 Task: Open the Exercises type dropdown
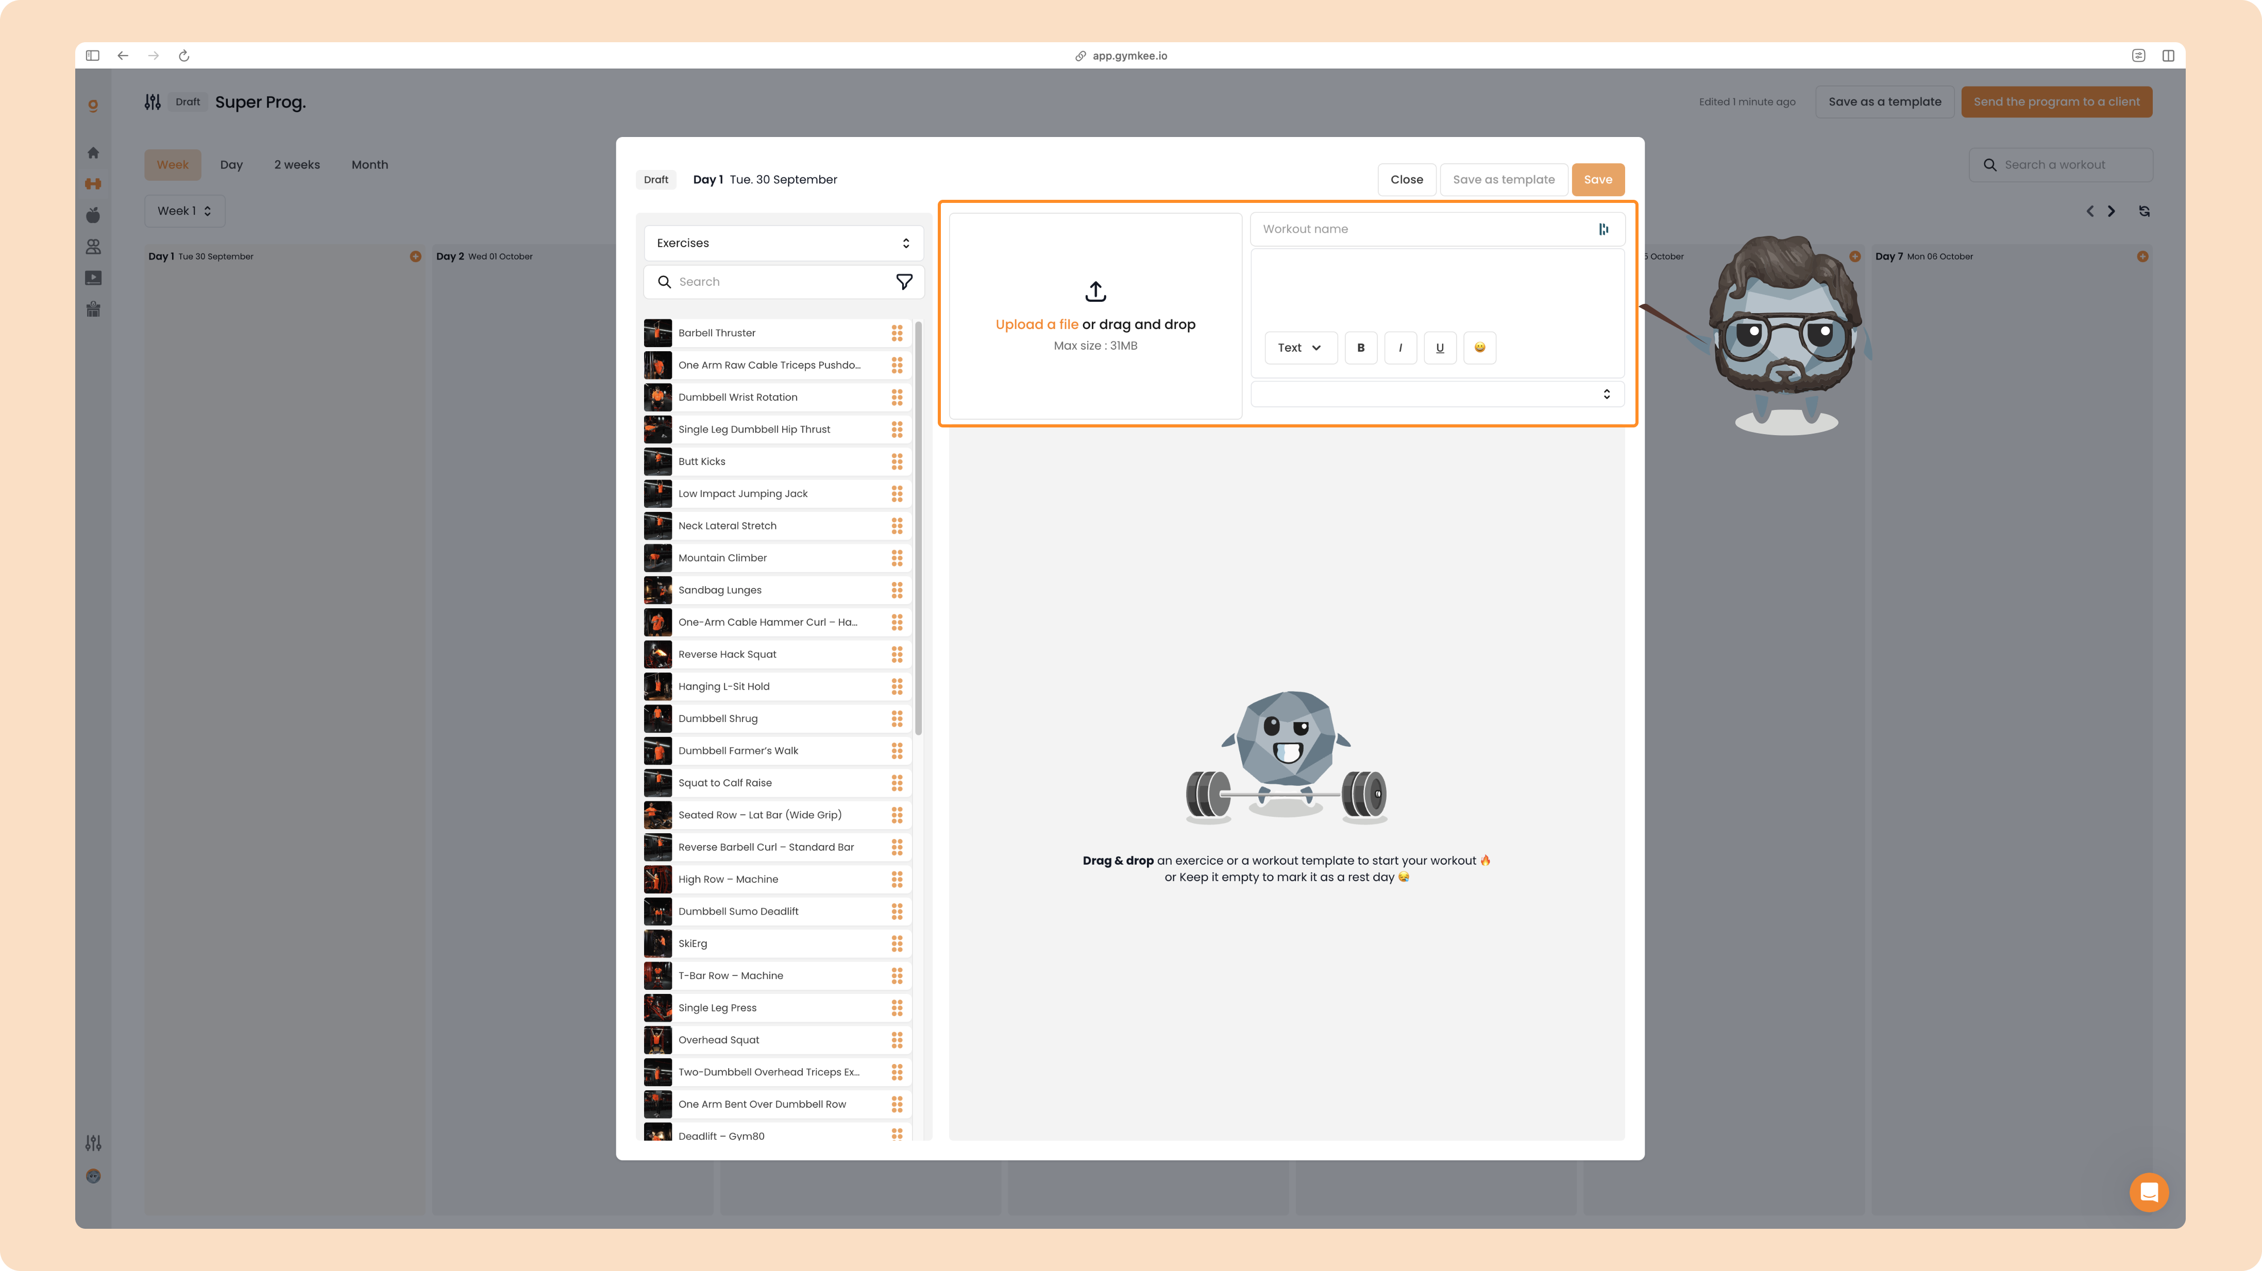[x=783, y=243]
